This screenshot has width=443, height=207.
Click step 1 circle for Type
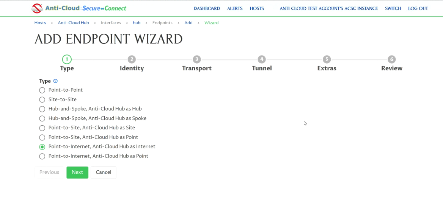pyautogui.click(x=67, y=59)
